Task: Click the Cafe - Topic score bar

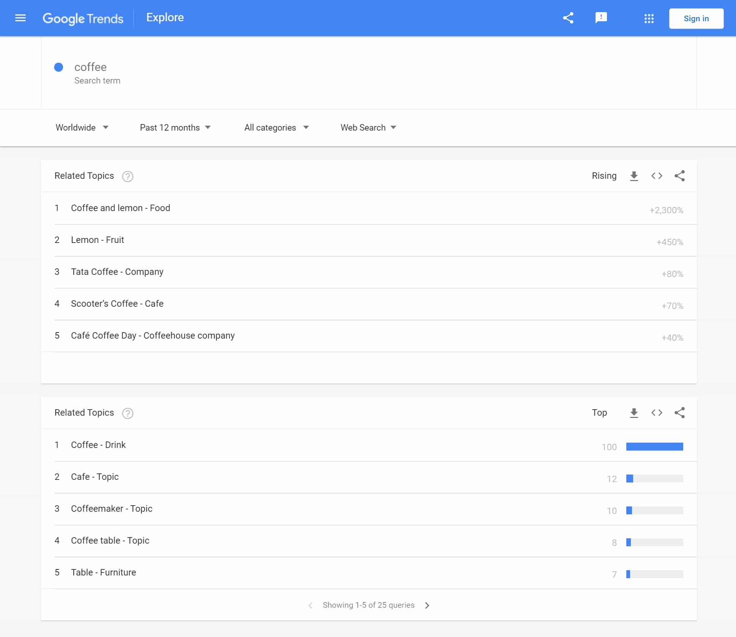Action: [654, 478]
